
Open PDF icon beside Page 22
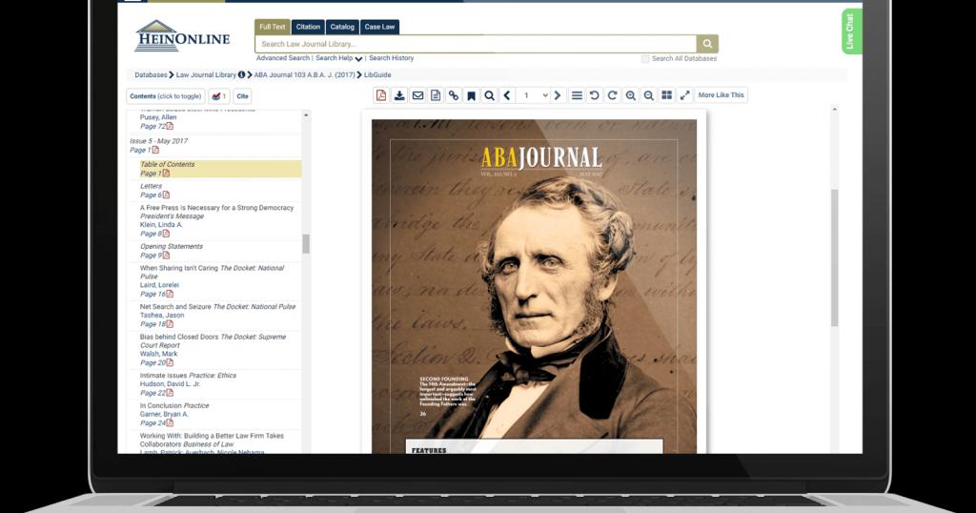pos(170,393)
